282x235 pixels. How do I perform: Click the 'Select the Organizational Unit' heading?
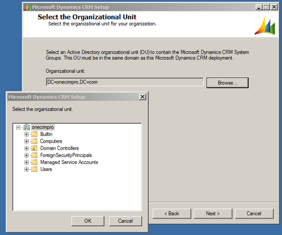pyautogui.click(x=87, y=17)
